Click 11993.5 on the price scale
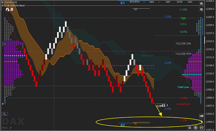216x131 pixels. (210, 122)
